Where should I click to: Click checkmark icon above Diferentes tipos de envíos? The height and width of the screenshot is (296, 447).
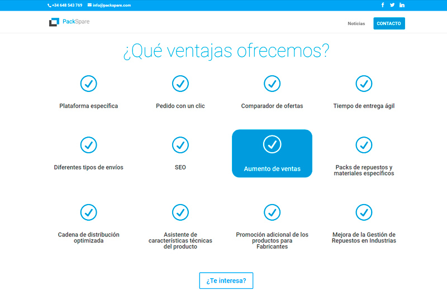(89, 145)
